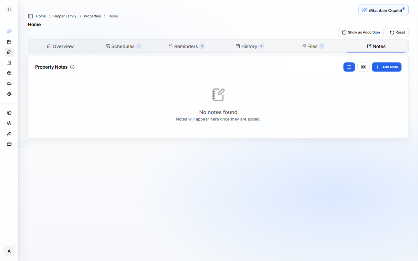Switch to the Schedules tab
Image resolution: width=418 pixels, height=261 pixels.
click(x=123, y=46)
